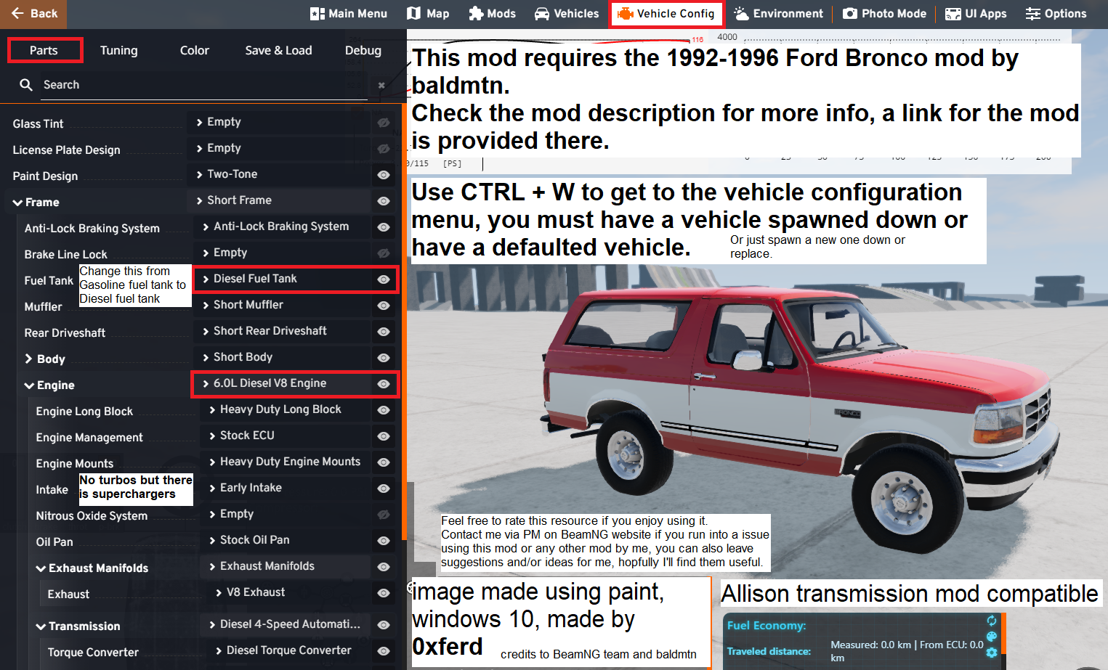
Task: Open the Short Muffler dropdown
Action: point(282,305)
